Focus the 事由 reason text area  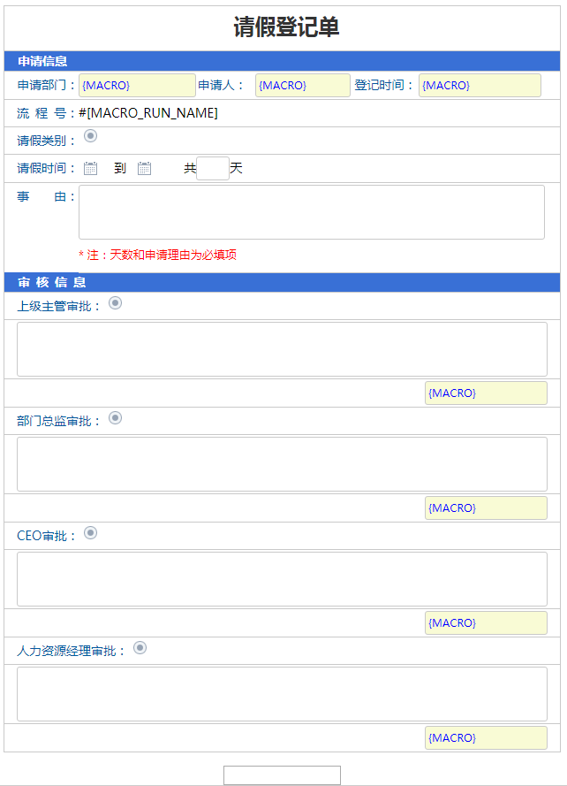(x=311, y=212)
